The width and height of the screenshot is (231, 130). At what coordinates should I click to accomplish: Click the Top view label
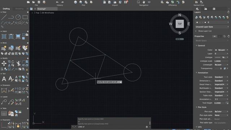[x=38, y=13]
